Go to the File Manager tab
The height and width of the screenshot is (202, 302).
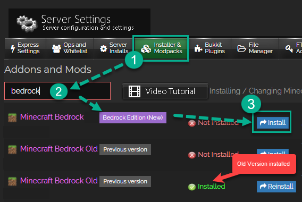pos(255,48)
